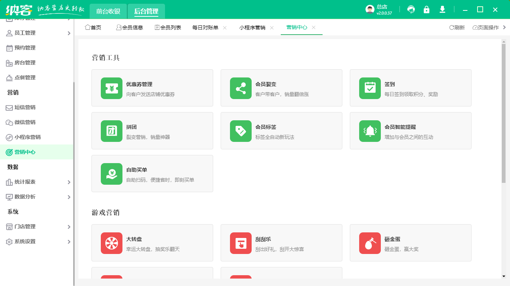This screenshot has width=510, height=286.
Task: Expand the 员工管理 sidebar section
Action: pos(25,33)
